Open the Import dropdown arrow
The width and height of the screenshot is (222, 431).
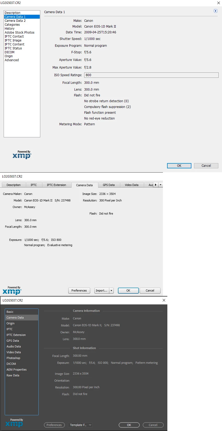111,290
